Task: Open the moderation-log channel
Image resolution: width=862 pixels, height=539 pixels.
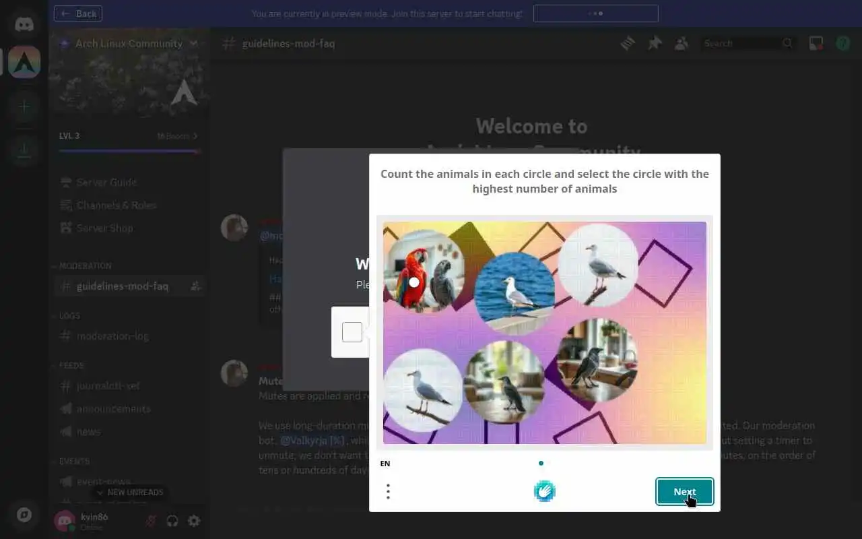Action: (x=129, y=336)
